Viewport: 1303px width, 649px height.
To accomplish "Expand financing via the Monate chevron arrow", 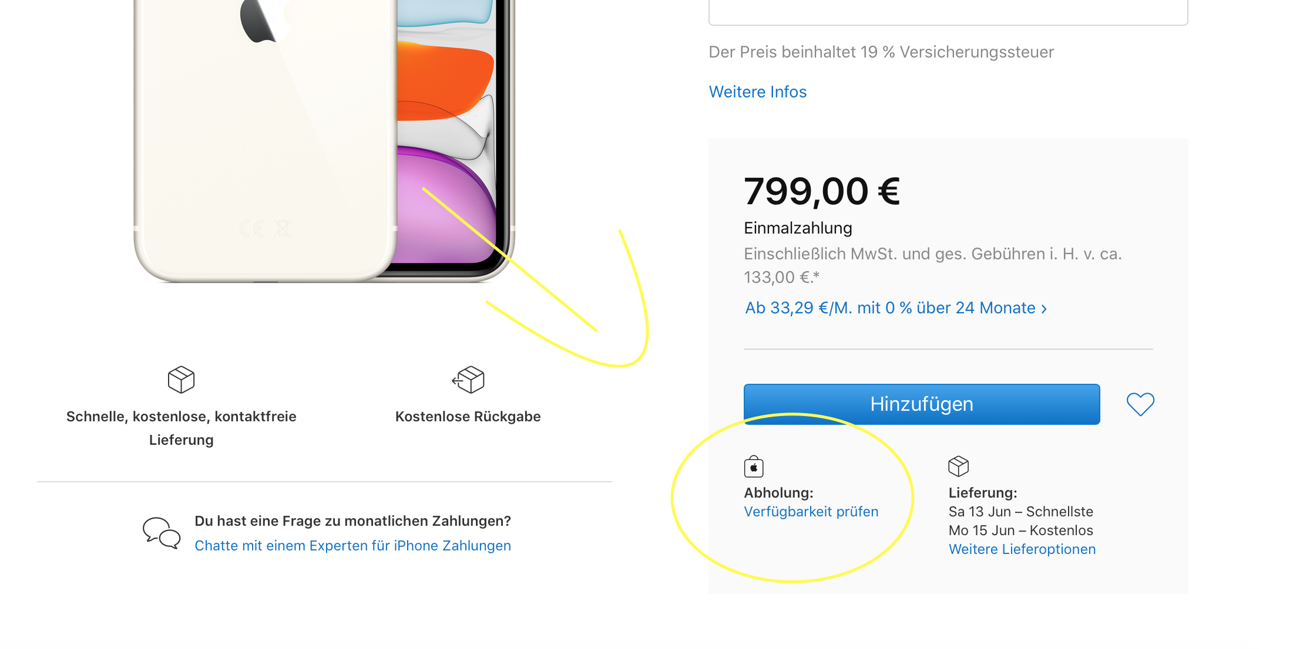I will point(1044,309).
